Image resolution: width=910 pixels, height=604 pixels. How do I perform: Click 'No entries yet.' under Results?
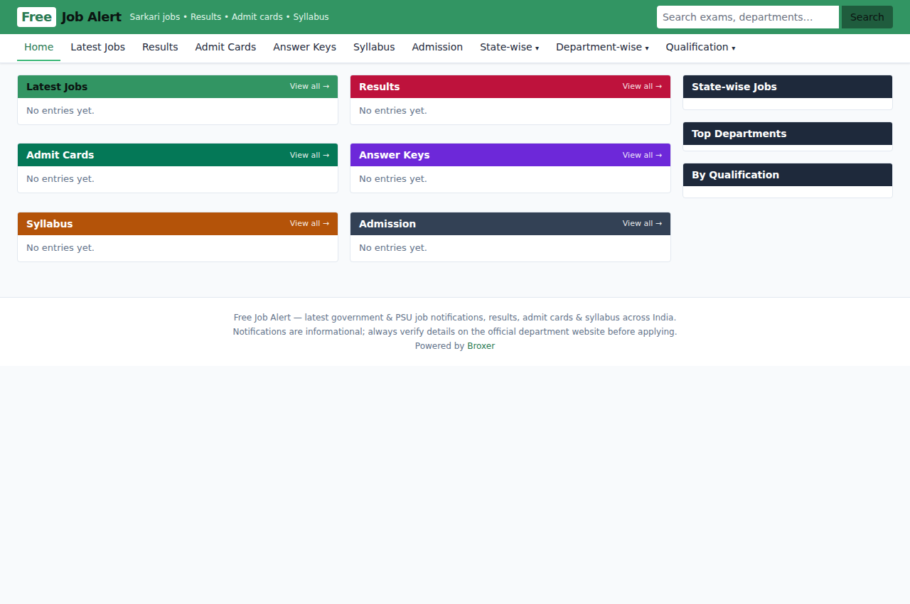[x=393, y=111]
